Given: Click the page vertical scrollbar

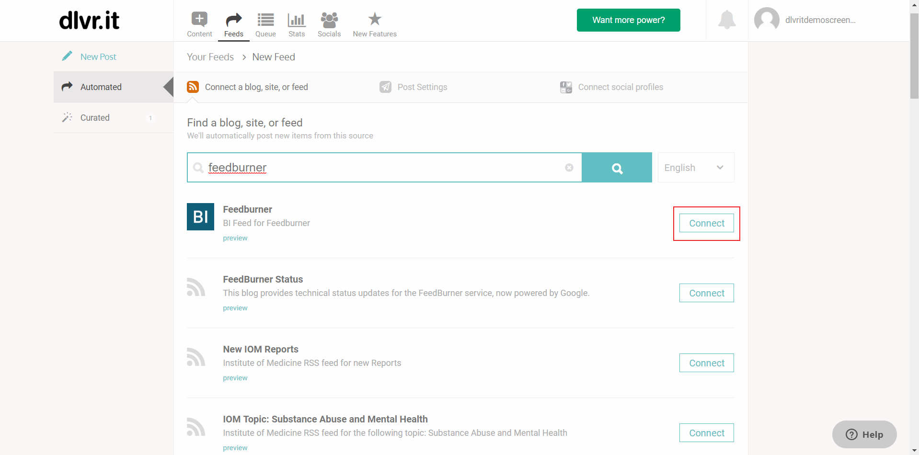Looking at the screenshot, I should [914, 56].
